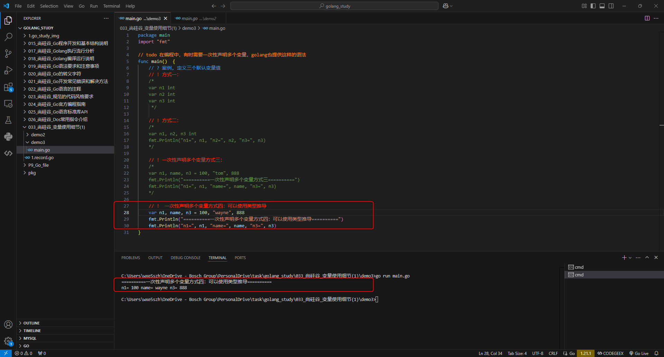This screenshot has width=664, height=357.
Task: Open the Python icon in activity bar
Action: 8,137
